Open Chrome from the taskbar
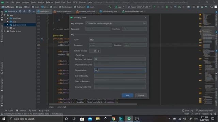This screenshot has width=218, height=122. coord(113,119)
